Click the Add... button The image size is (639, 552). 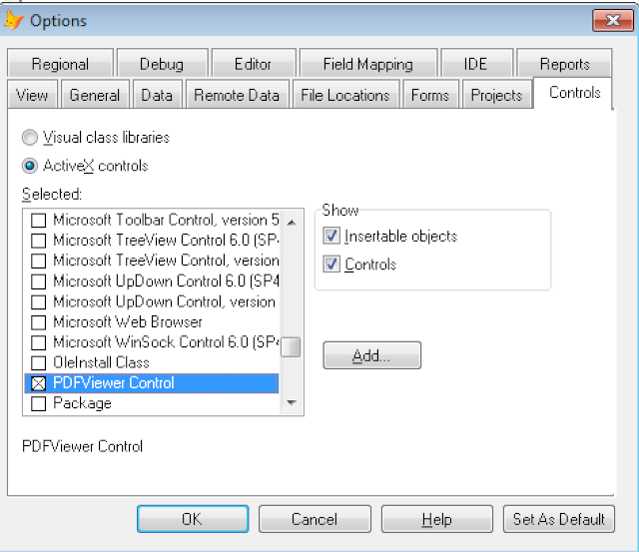tap(371, 355)
